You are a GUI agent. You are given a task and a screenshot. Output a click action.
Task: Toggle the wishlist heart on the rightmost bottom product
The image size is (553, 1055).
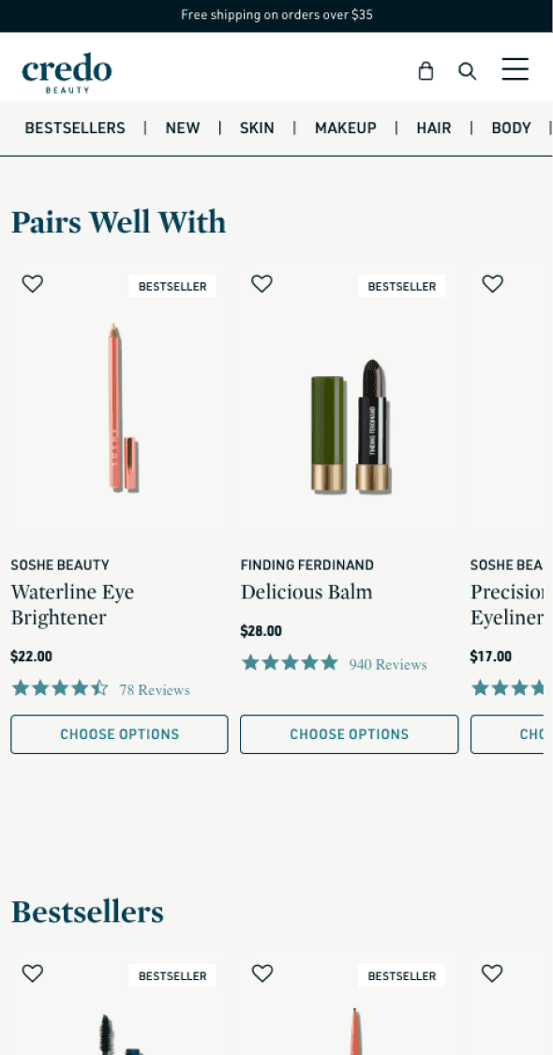coord(492,973)
